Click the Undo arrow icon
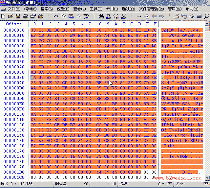 56,16
